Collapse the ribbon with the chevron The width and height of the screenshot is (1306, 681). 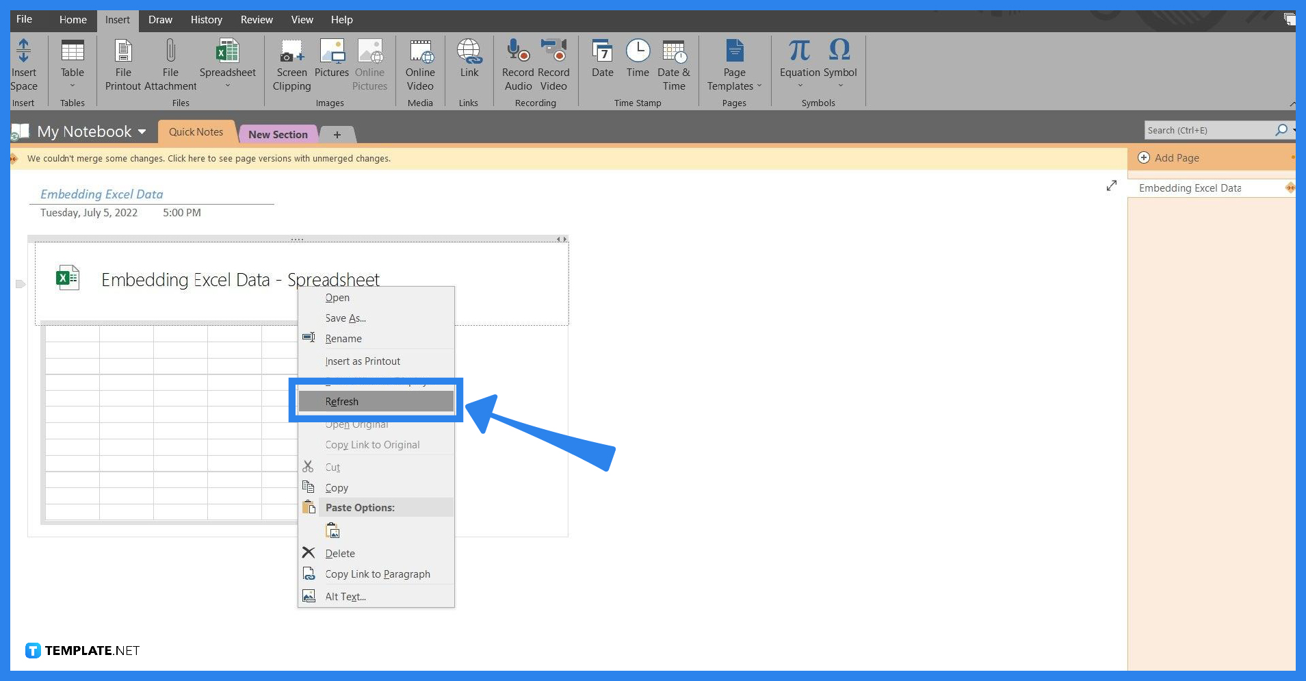click(x=1293, y=104)
